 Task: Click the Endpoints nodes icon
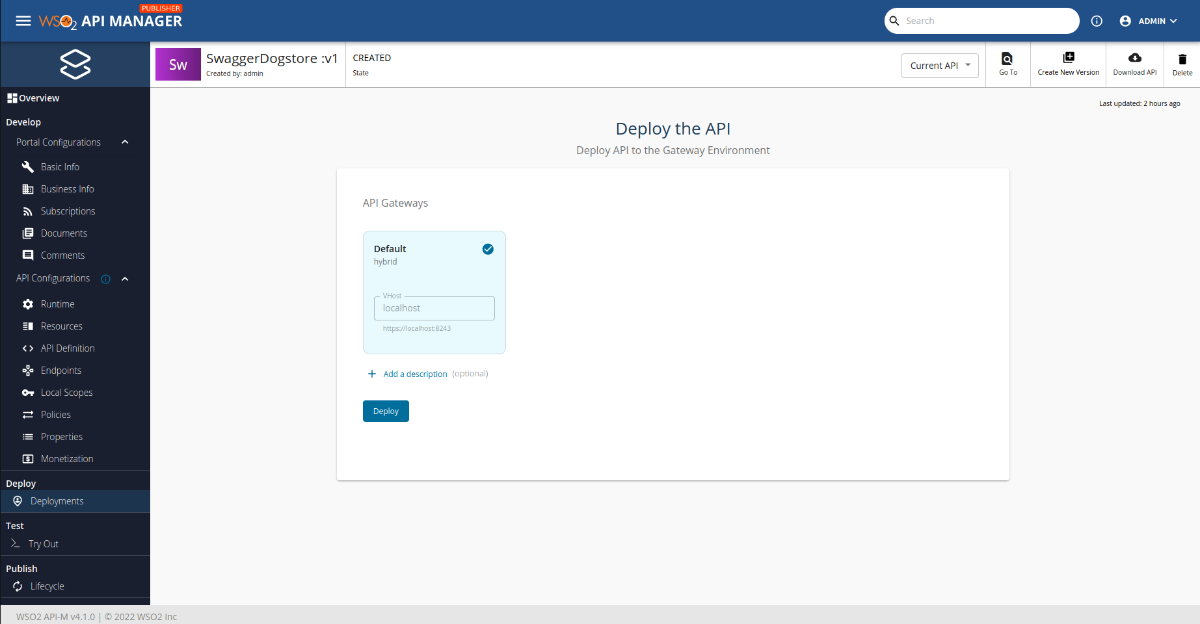28,370
